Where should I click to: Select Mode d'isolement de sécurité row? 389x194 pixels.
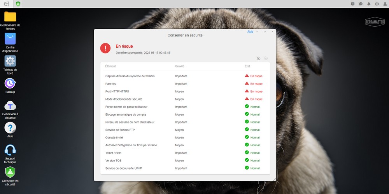pyautogui.click(x=185, y=99)
